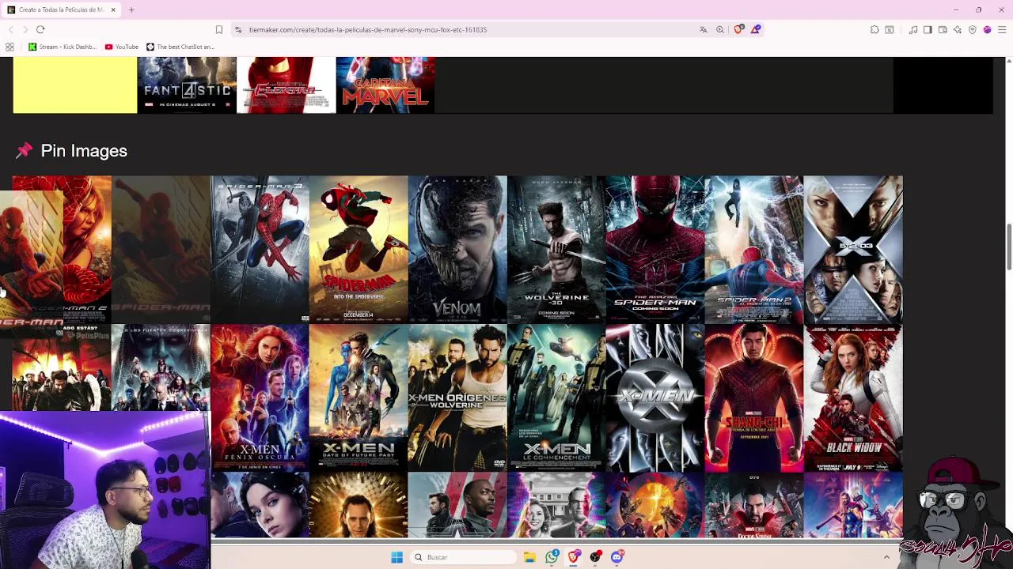Click the taskbar Buscar search box

click(464, 557)
